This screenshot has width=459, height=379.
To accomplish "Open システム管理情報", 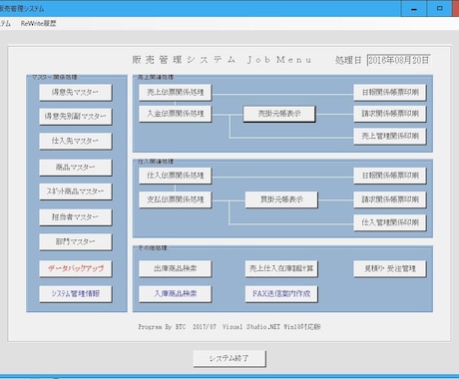I will point(76,294).
